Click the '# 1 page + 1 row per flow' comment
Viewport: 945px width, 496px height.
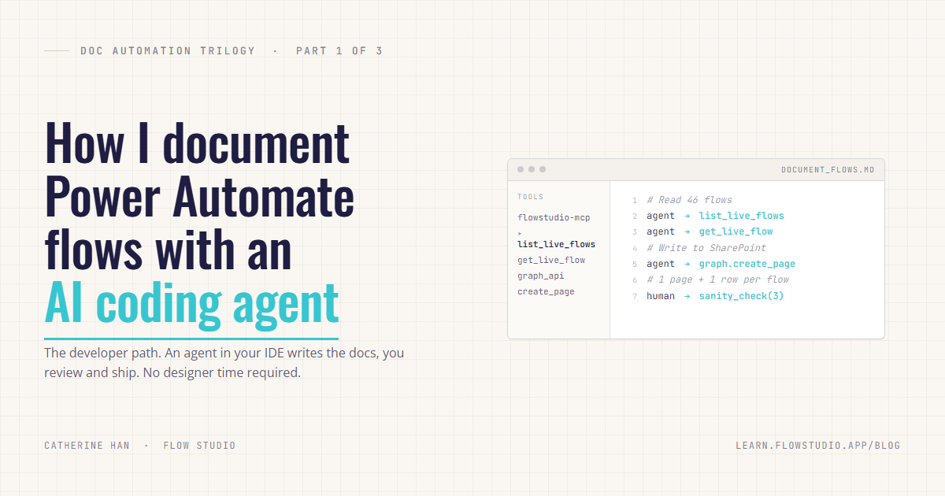coord(717,279)
